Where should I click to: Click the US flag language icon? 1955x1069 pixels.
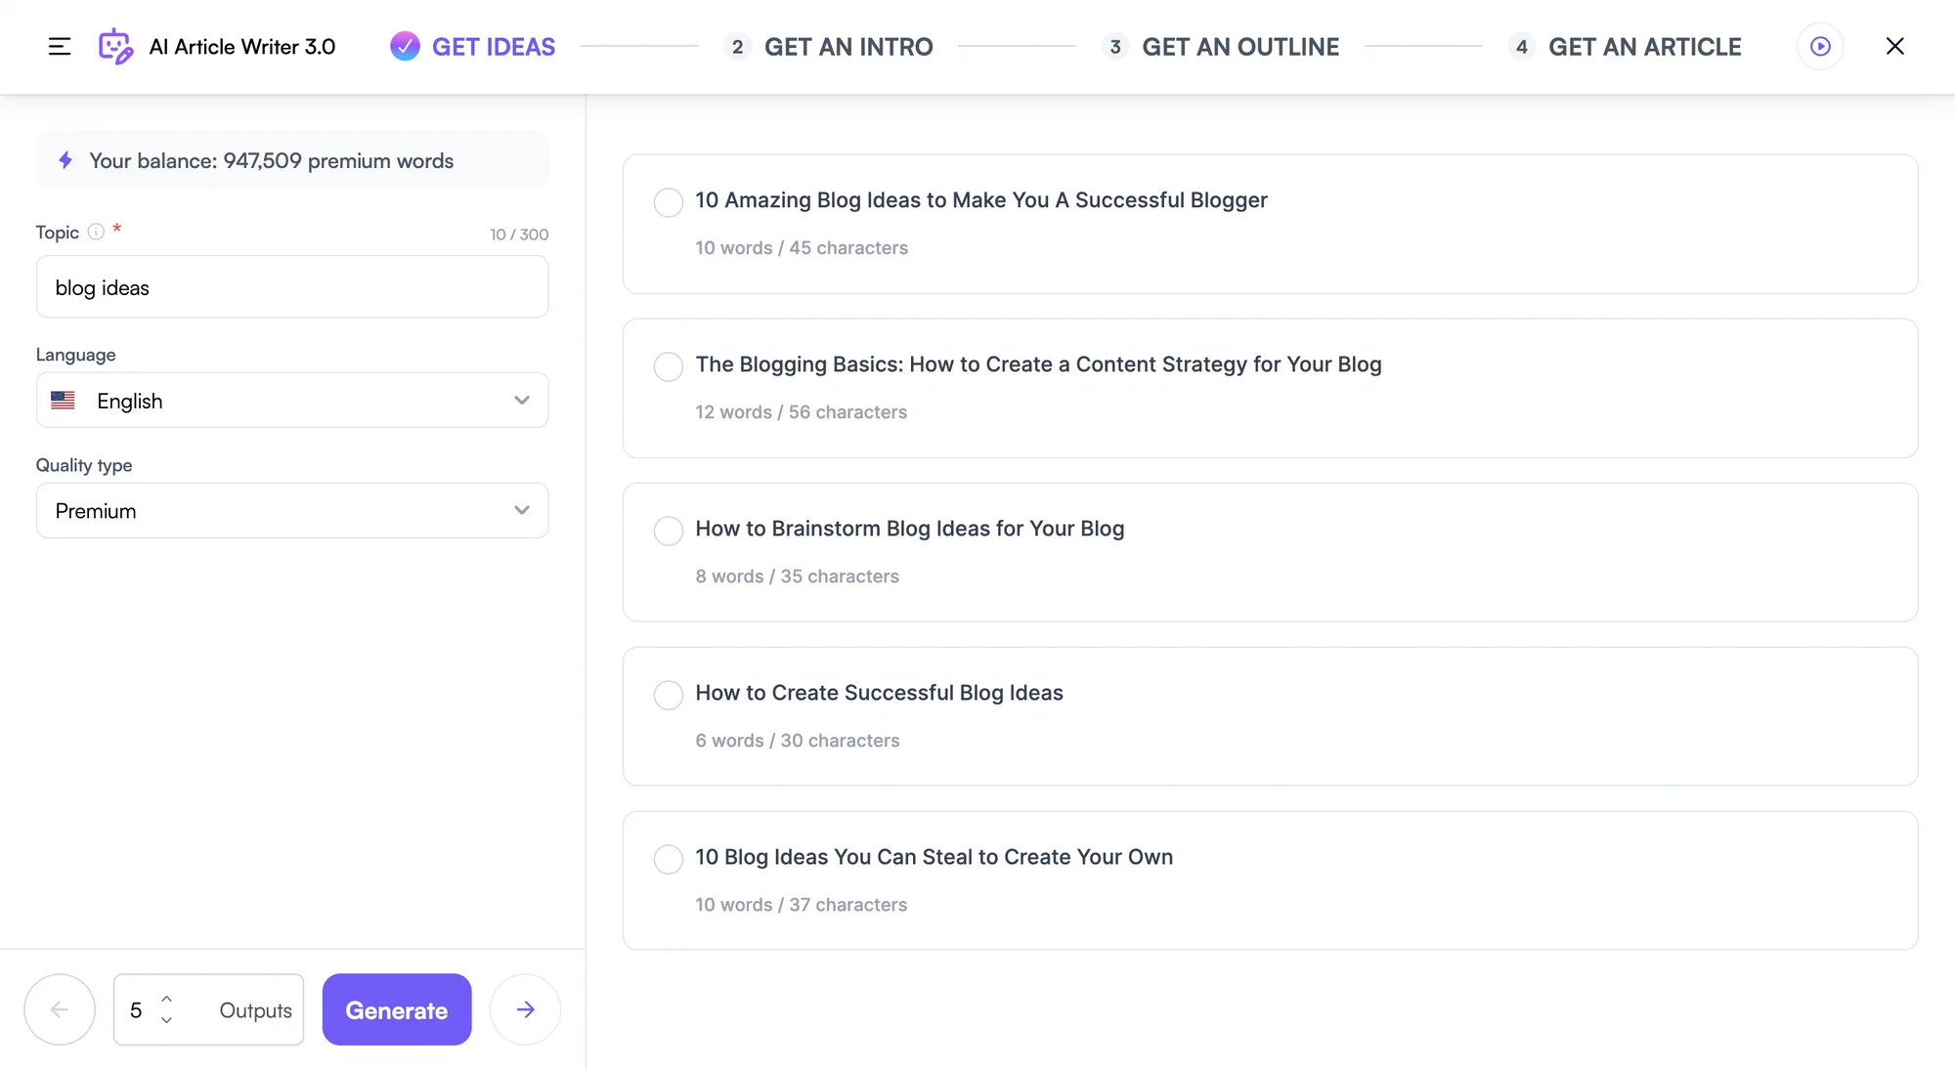click(x=63, y=401)
